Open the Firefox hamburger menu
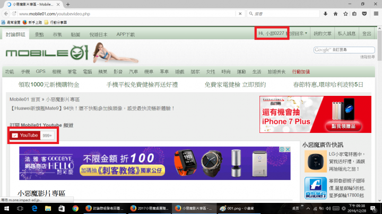The height and width of the screenshot is (214, 382). tap(376, 14)
